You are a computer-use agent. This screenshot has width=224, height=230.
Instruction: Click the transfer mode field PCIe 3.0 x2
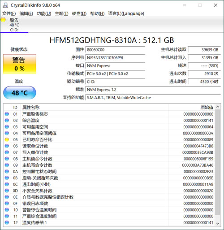pyautogui.click(x=115, y=74)
